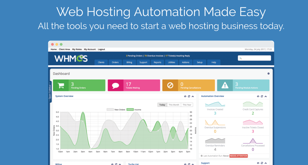The height and width of the screenshot is (165, 308).
Task: Click the Logout link
Action: click(x=101, y=49)
